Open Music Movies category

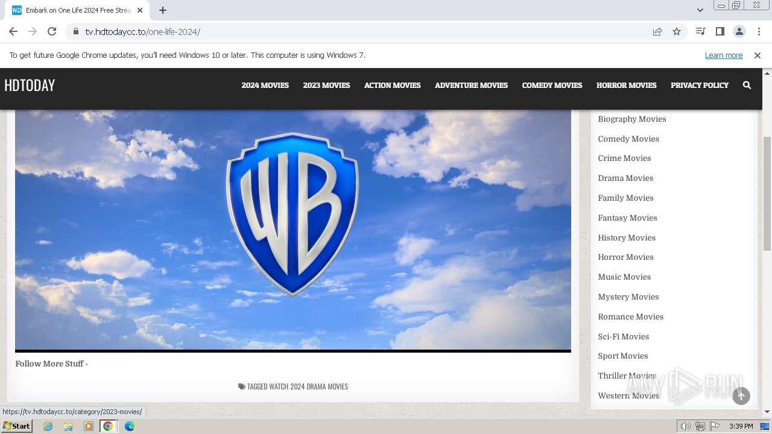point(624,277)
